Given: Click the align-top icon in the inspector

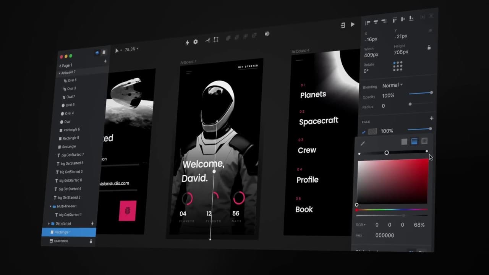Looking at the screenshot, I should 394,20.
